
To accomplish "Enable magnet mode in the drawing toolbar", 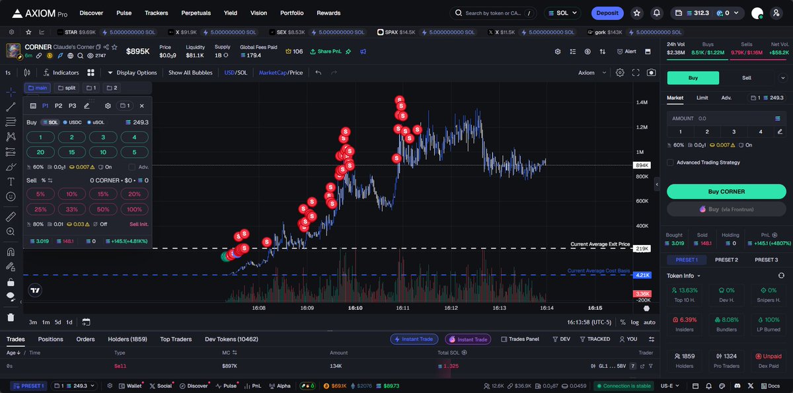I will (11, 252).
